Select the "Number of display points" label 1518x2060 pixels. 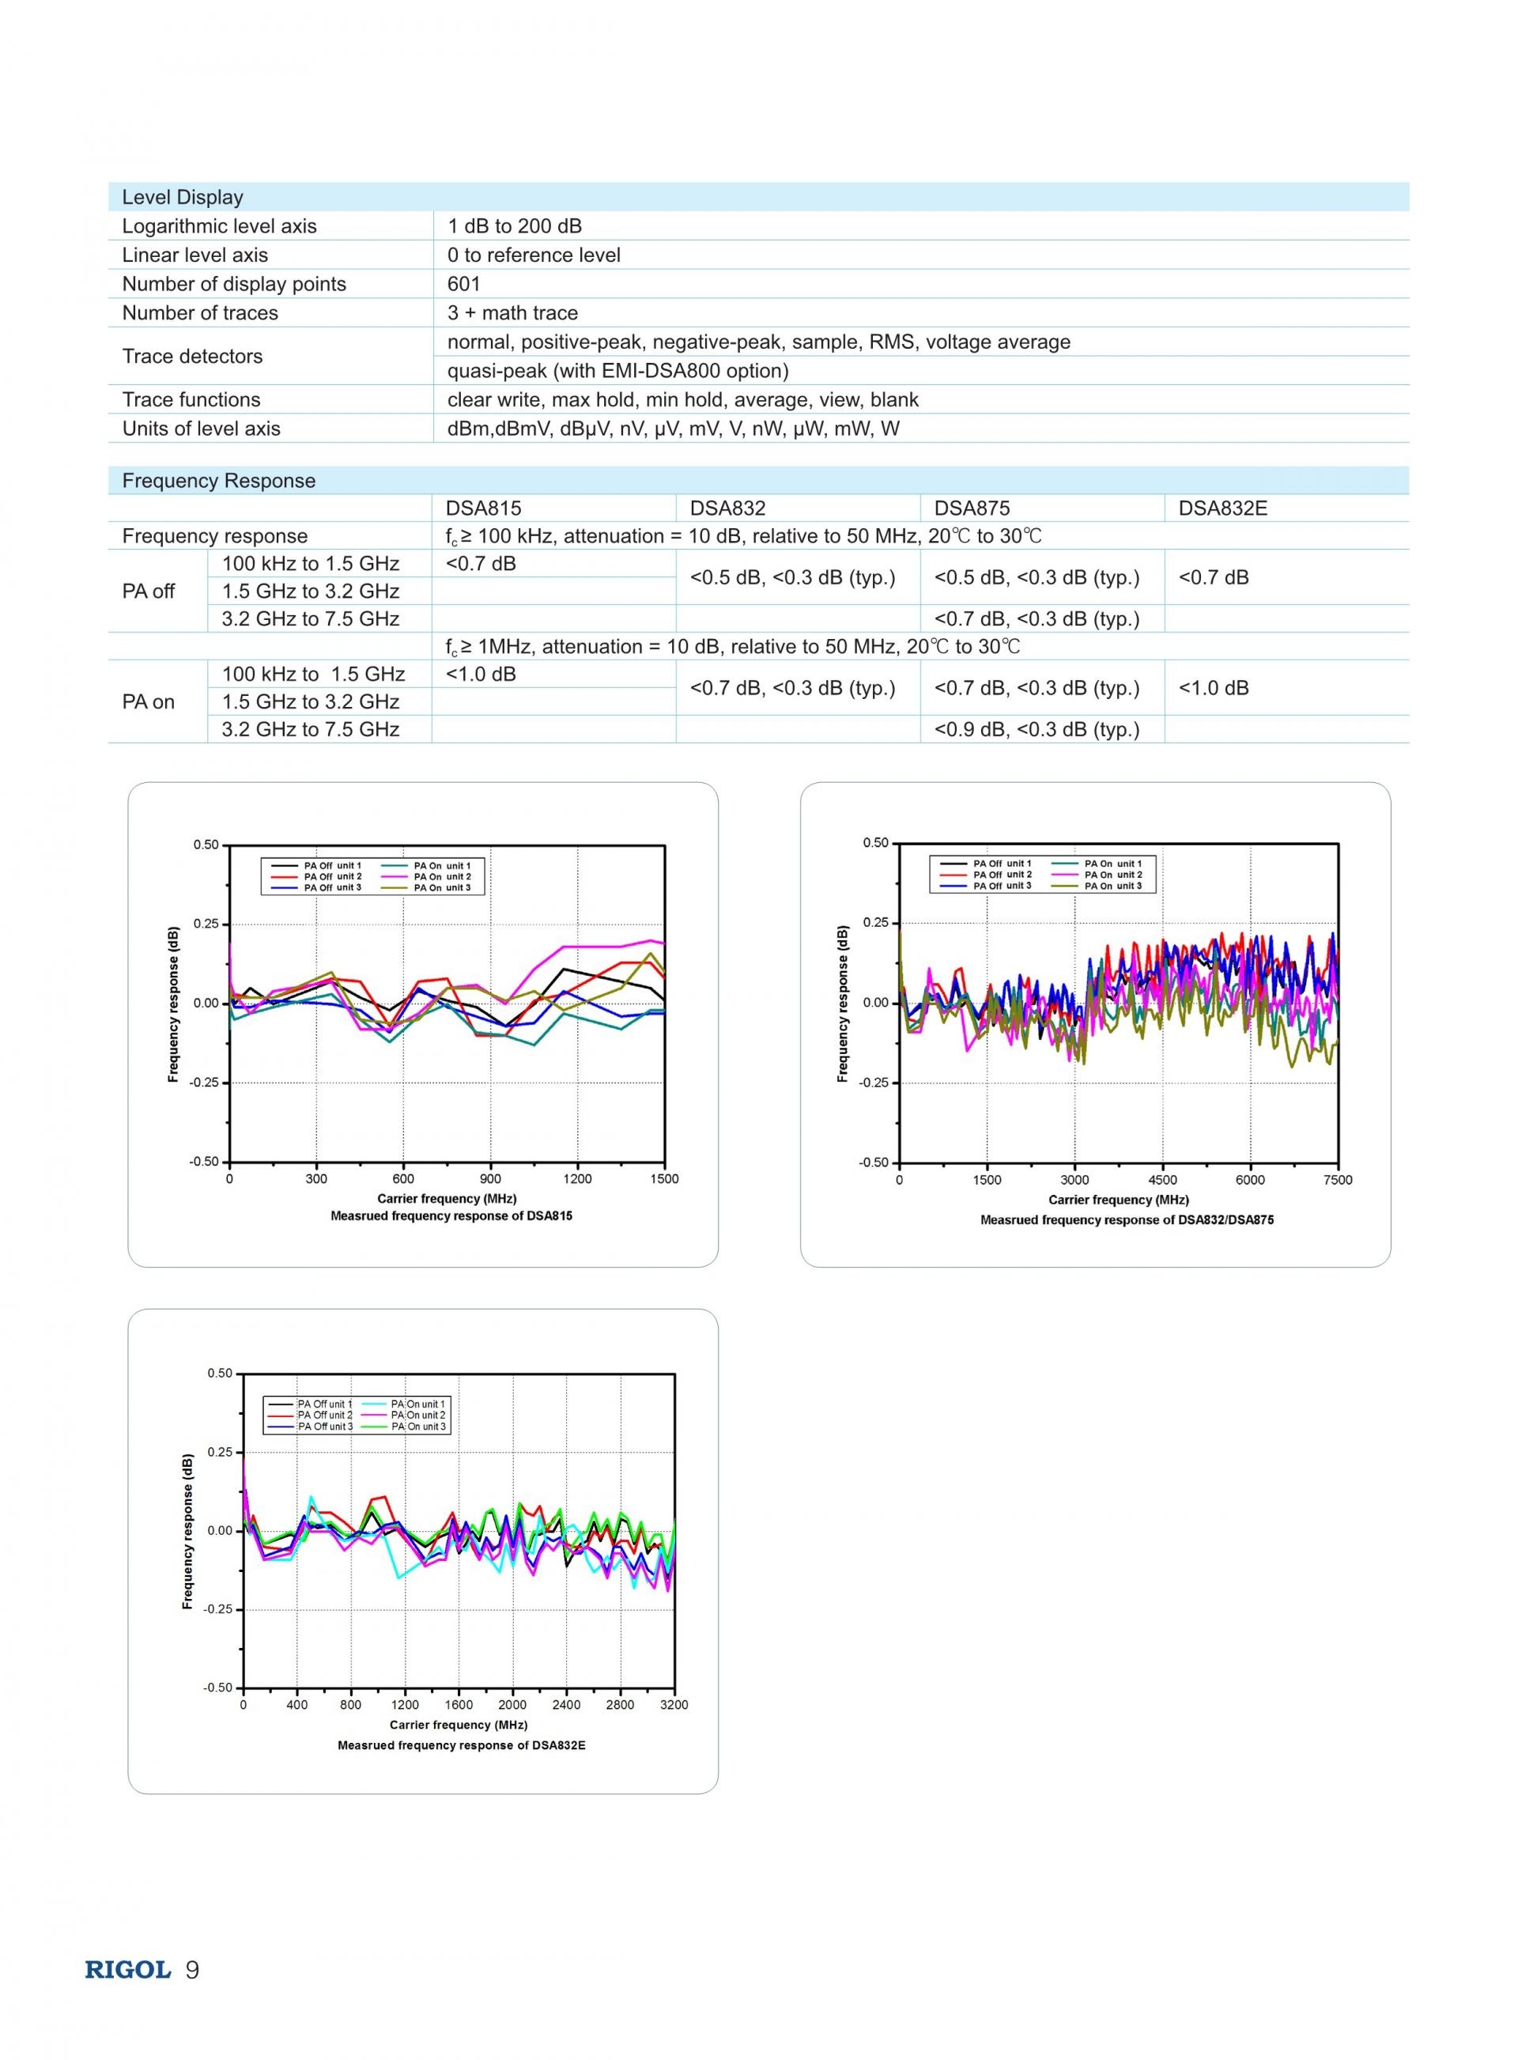[234, 284]
